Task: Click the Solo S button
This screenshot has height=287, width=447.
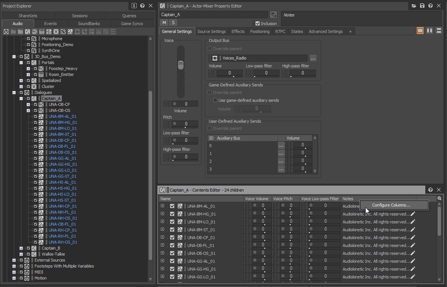Action: [x=173, y=23]
